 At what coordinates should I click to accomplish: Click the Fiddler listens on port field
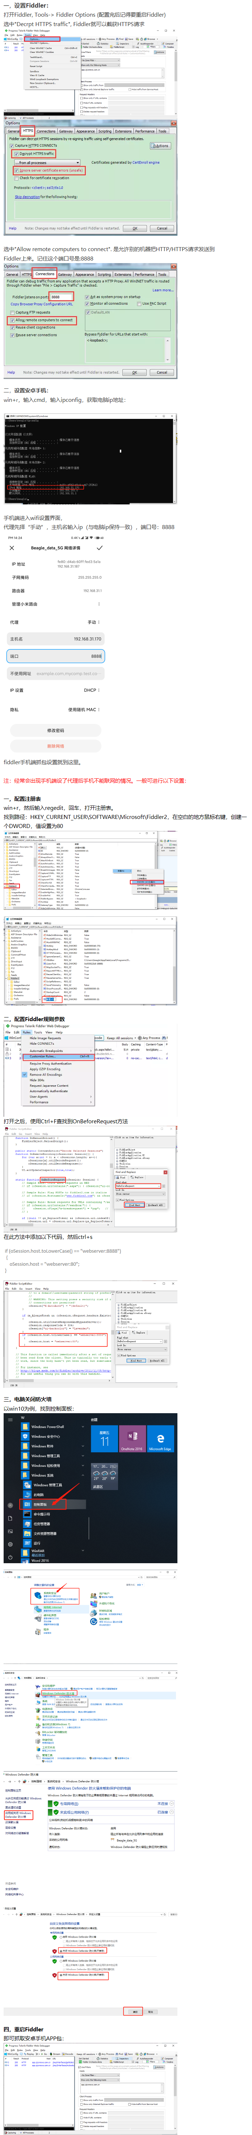[x=60, y=297]
